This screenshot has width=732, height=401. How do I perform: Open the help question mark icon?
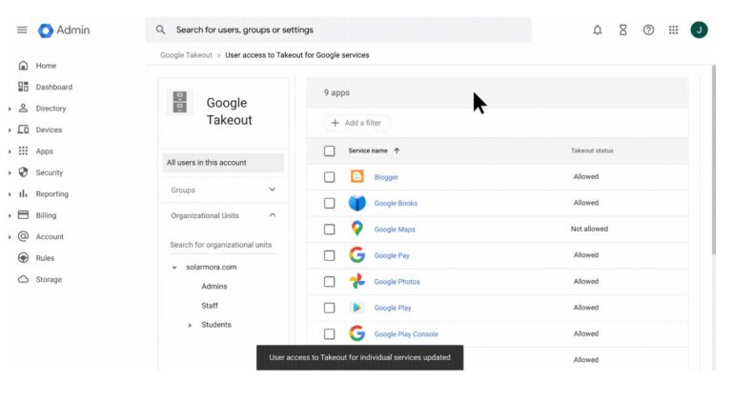648,30
